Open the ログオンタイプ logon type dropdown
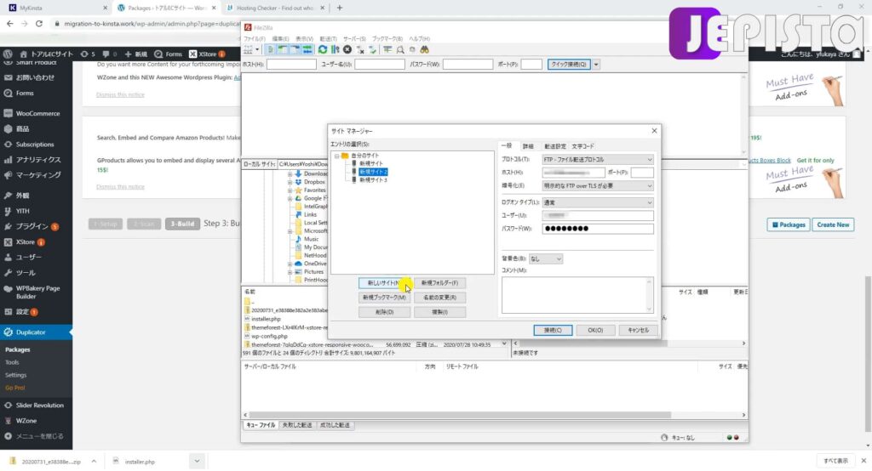The width and height of the screenshot is (872, 471). (598, 202)
